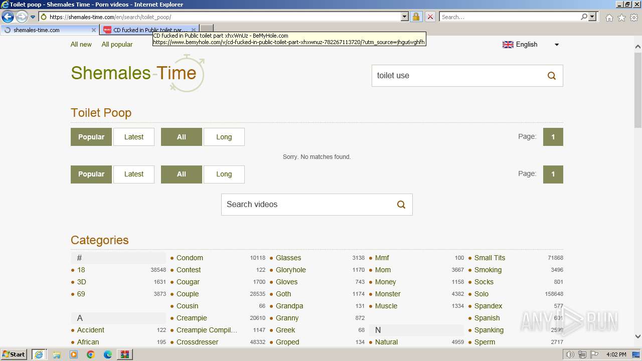This screenshot has height=361, width=642.
Task: Launch Chrome from the taskbar
Action: [x=91, y=354]
